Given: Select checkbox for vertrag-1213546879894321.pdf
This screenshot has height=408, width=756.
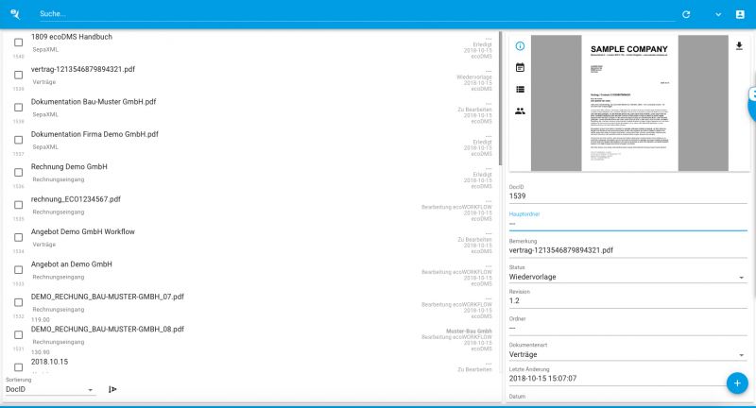Looking at the screenshot, I should coord(18,75).
